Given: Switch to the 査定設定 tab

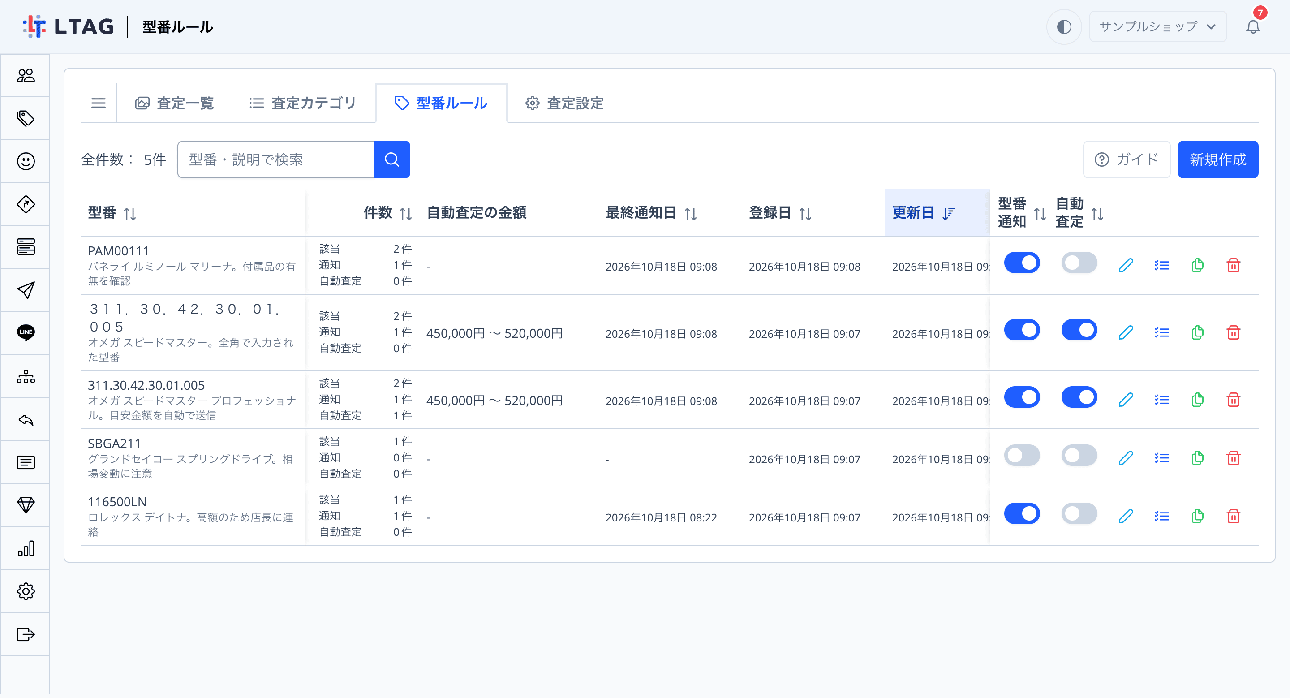Looking at the screenshot, I should (564, 103).
